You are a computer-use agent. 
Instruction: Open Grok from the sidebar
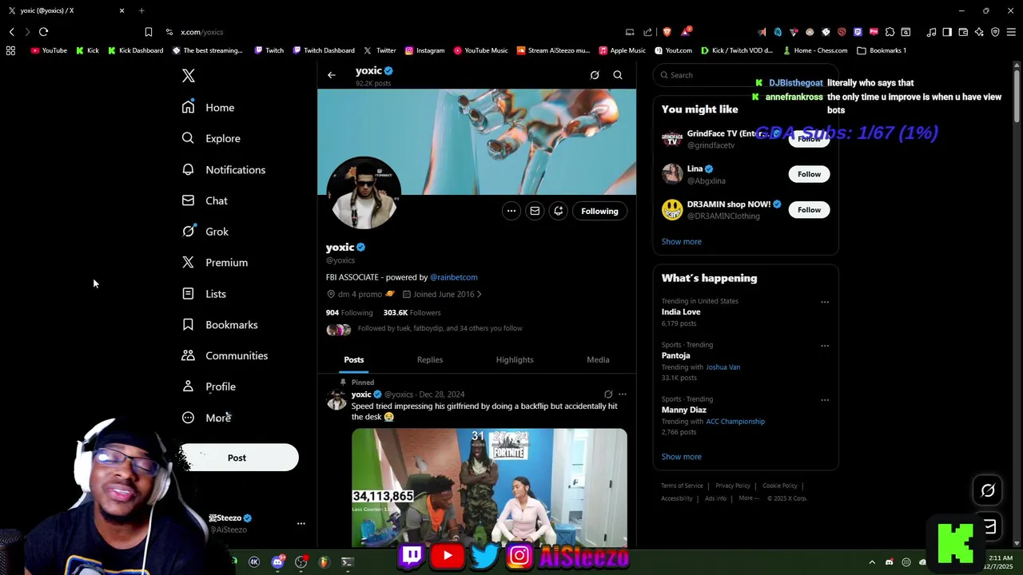coord(205,232)
